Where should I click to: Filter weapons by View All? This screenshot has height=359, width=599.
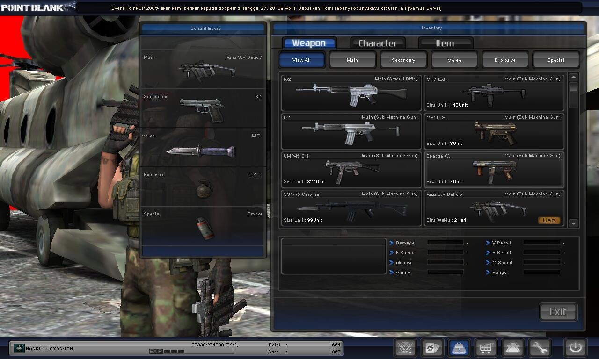click(301, 60)
